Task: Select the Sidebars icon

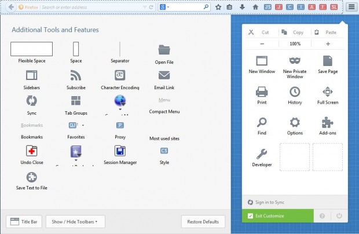Action: [32, 75]
